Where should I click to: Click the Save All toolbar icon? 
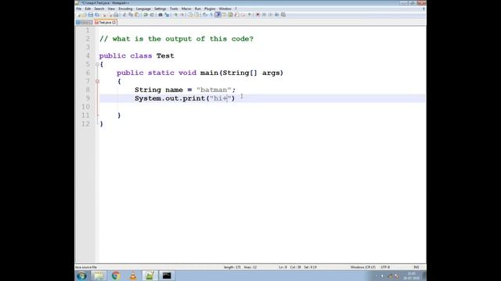(97, 15)
